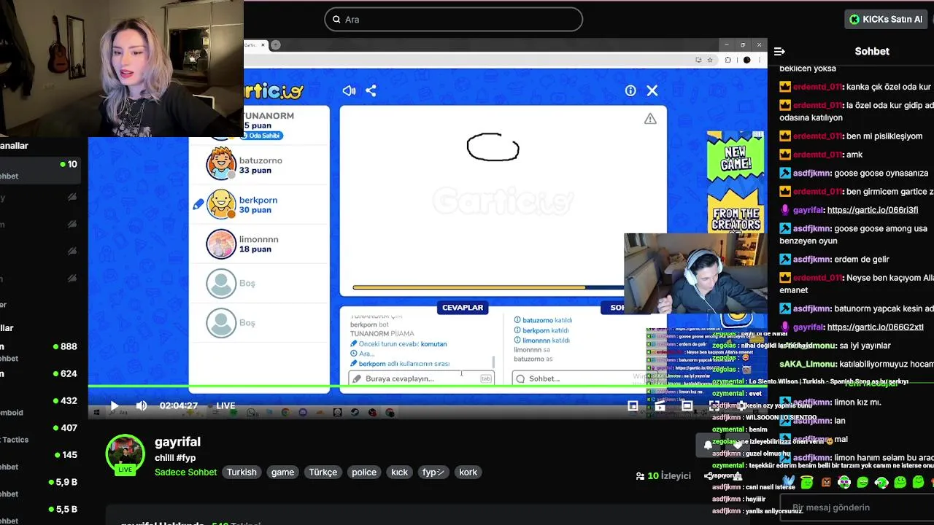Select the Türkçe tag
Viewport: 934px width, 525px height.
[x=323, y=472]
